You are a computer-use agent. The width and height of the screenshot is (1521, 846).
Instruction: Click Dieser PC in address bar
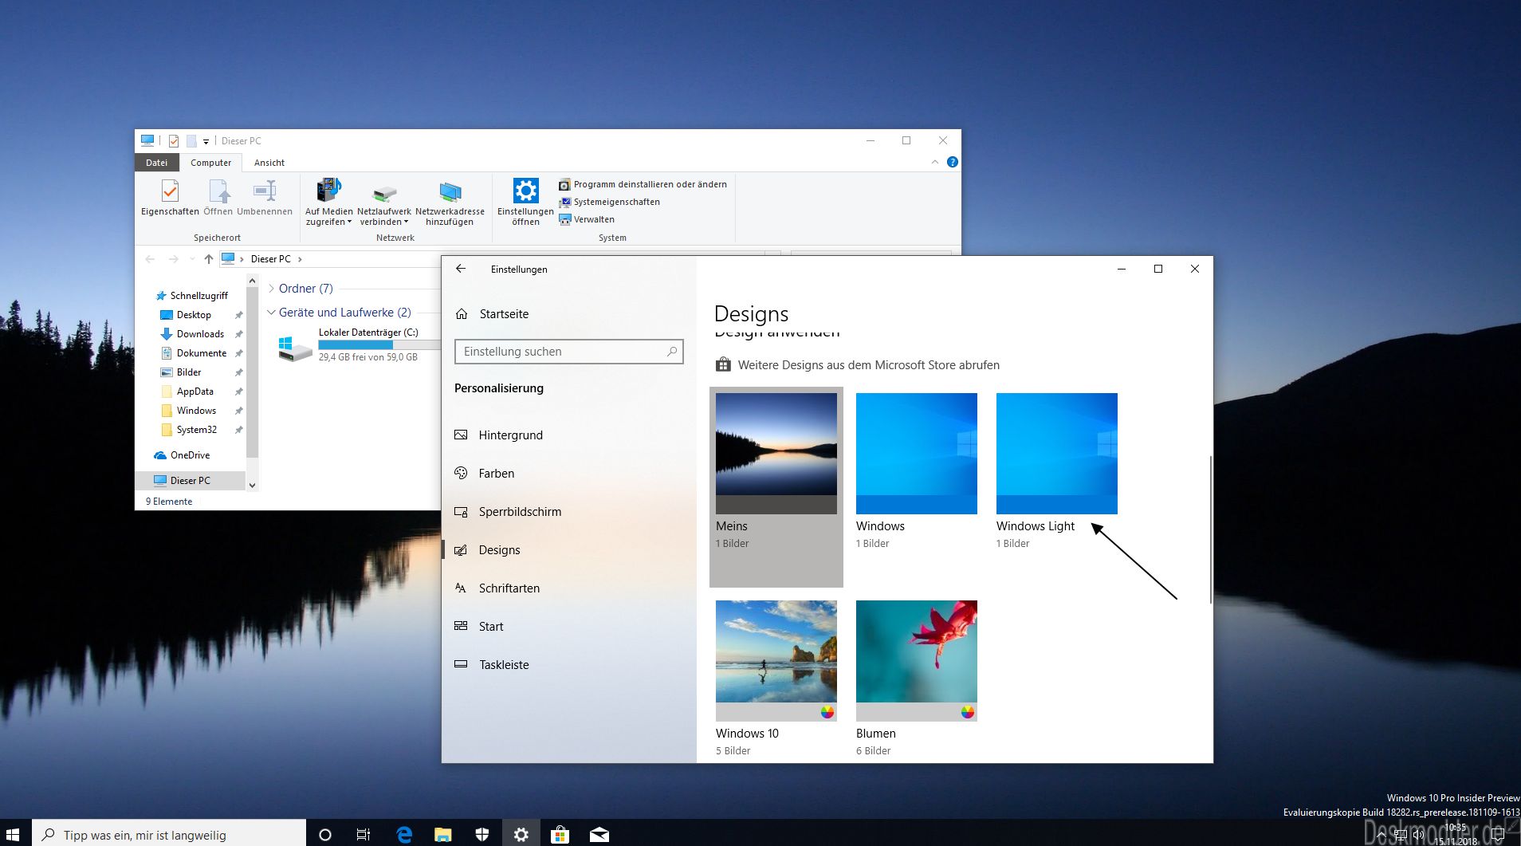click(270, 259)
